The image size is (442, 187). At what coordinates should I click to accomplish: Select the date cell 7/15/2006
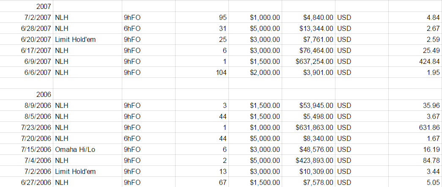pos(27,149)
